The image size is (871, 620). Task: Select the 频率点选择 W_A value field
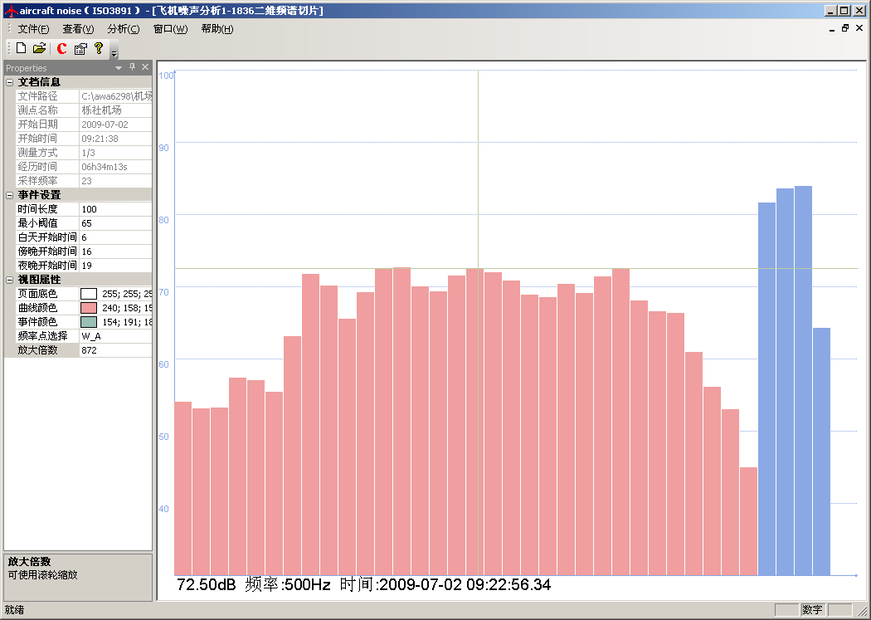point(115,336)
